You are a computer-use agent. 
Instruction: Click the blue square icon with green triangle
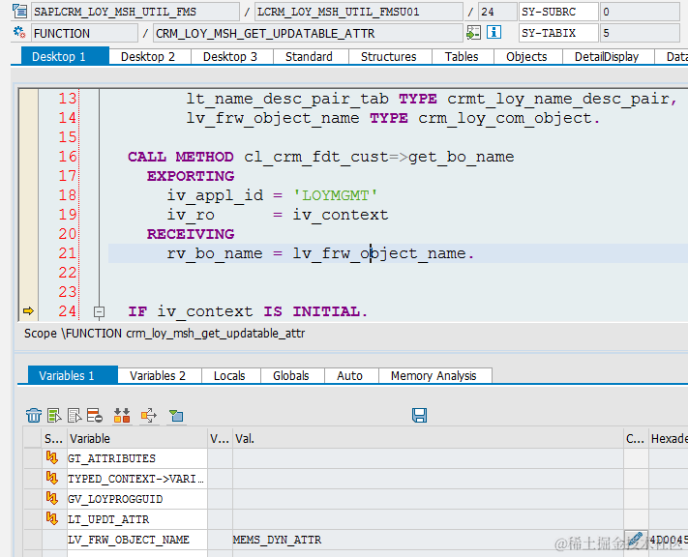pyautogui.click(x=176, y=415)
